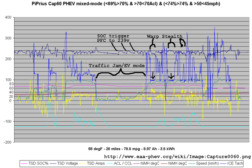This screenshot has width=252, height=168.
Task: Click the y-axis label '400'
Action: pos(8,17)
